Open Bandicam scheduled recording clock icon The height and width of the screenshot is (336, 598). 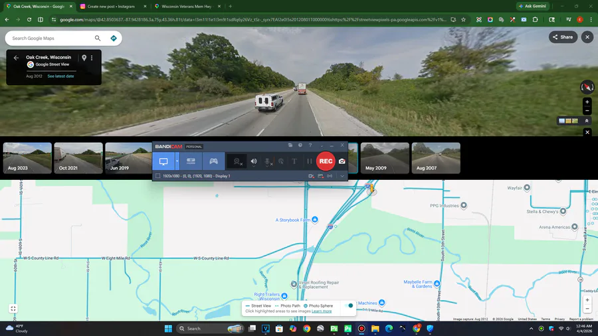tap(300, 145)
